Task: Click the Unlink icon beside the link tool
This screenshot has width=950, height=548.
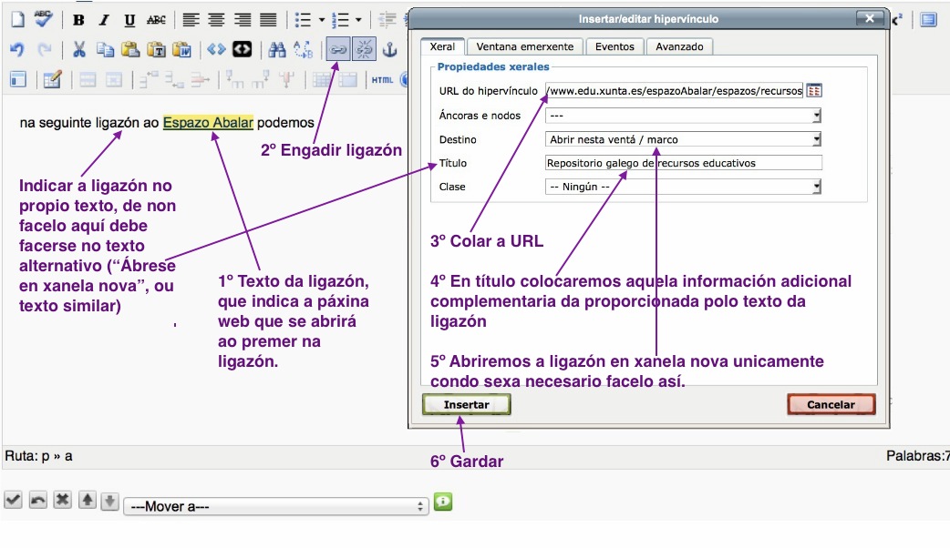Action: (363, 50)
